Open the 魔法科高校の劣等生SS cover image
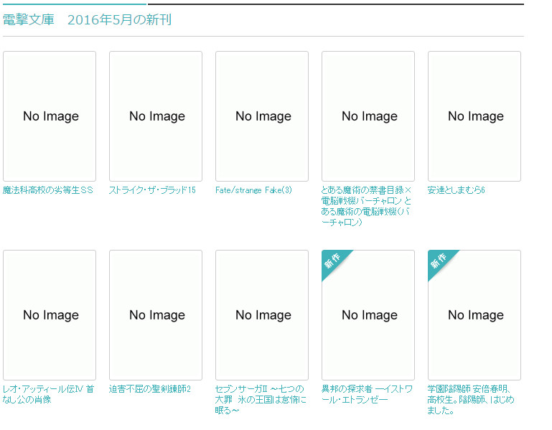The height and width of the screenshot is (430, 552). click(50, 116)
